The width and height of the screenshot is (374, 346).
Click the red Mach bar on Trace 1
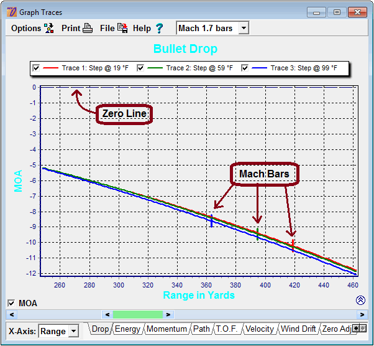coord(293,246)
